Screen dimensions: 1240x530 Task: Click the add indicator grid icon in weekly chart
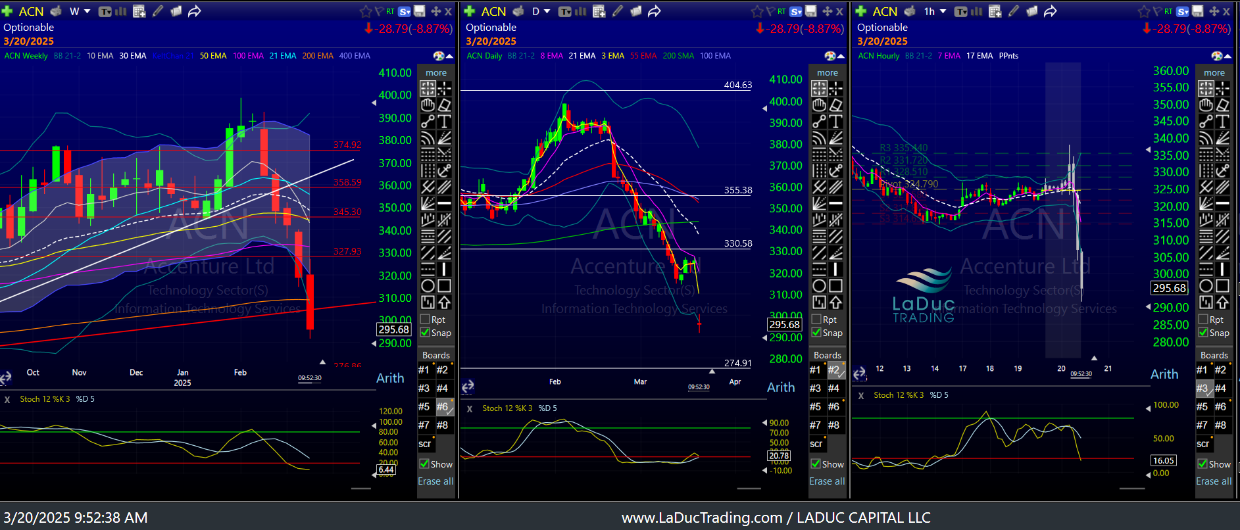click(139, 11)
